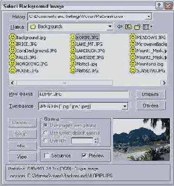174x186 pixels.
Task: Go up one folder level
Action: click(x=128, y=27)
